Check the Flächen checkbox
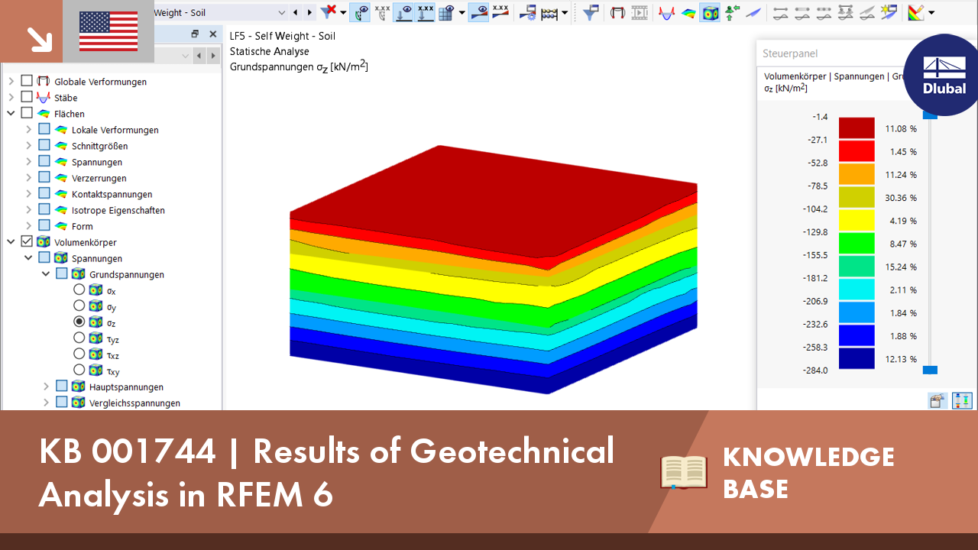 tap(27, 113)
